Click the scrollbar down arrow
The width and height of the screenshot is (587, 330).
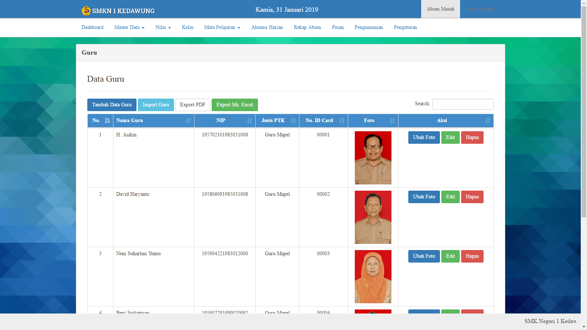coord(584,327)
